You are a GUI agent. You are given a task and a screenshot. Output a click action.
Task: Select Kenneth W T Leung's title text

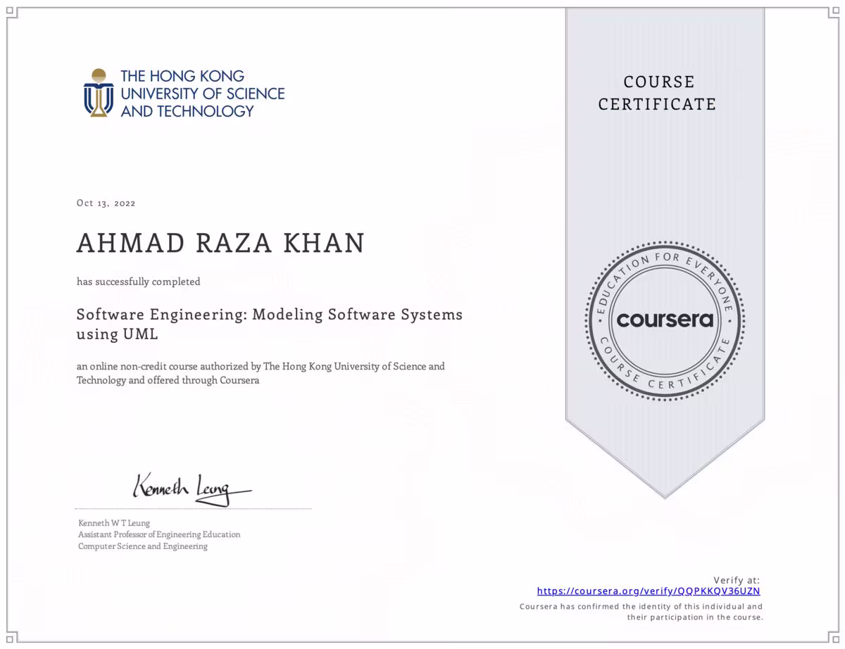[158, 534]
